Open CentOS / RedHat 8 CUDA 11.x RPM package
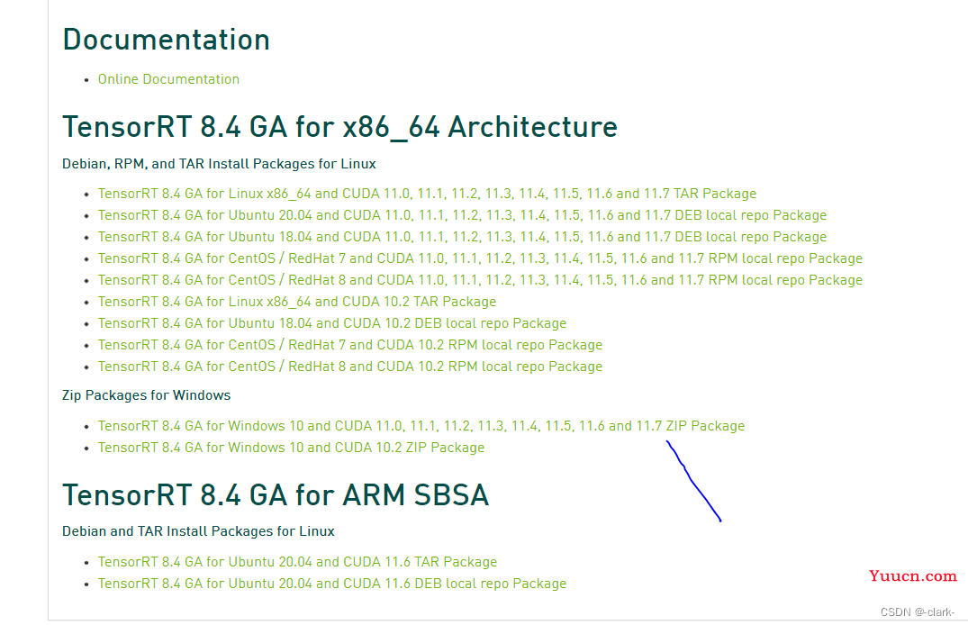 pyautogui.click(x=480, y=280)
